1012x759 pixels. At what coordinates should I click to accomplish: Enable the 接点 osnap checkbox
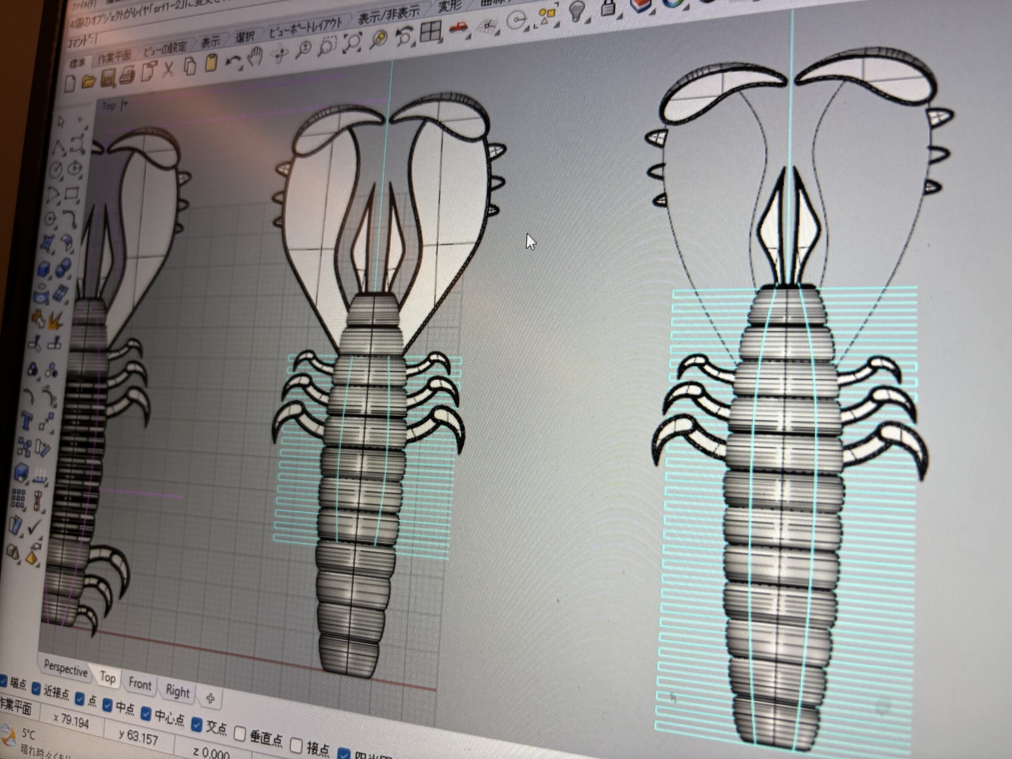296,746
